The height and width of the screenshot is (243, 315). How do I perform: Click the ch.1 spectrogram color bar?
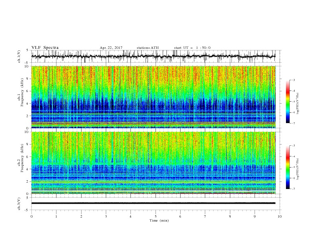coord(288,102)
